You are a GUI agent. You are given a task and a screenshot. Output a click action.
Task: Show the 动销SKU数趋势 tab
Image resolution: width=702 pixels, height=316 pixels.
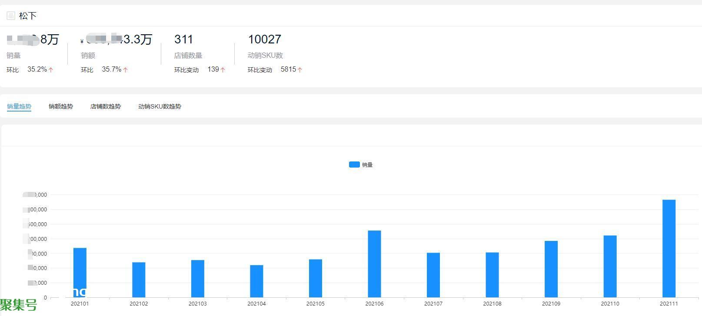160,106
